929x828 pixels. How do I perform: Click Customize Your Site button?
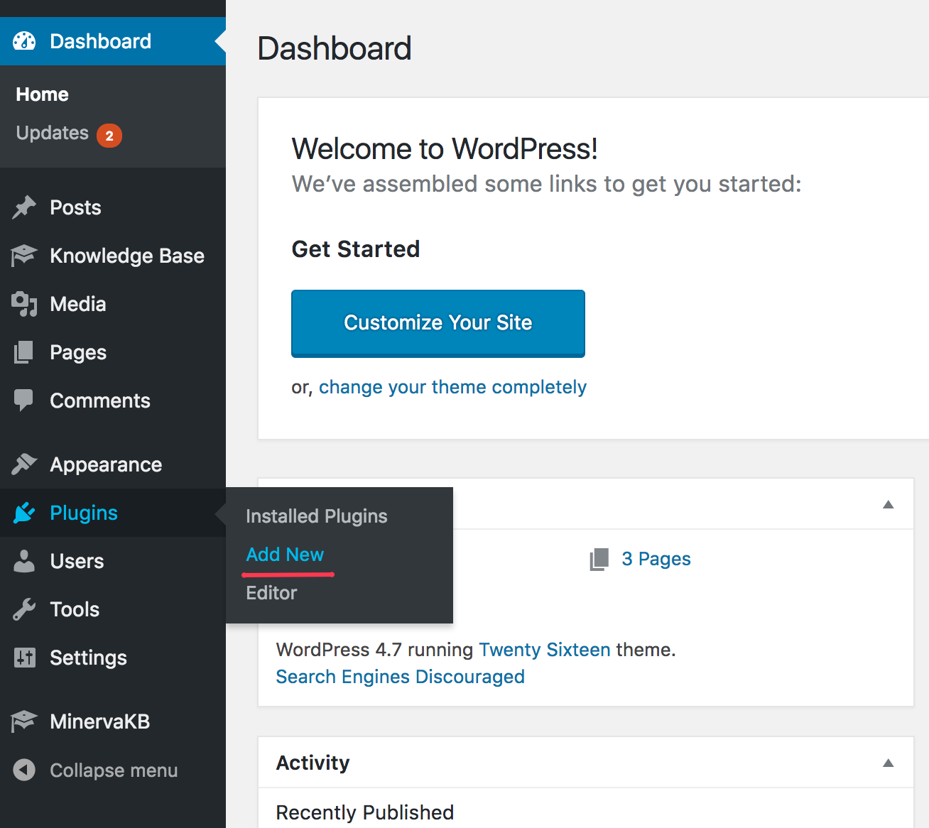tap(438, 323)
